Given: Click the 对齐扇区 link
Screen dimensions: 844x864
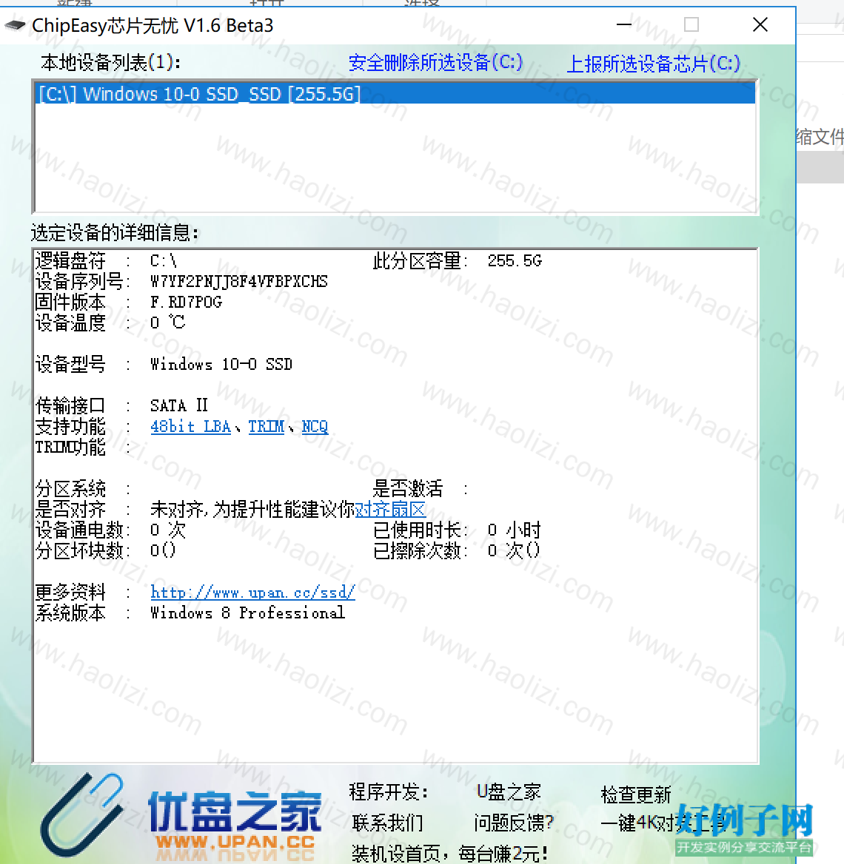Looking at the screenshot, I should click(390, 509).
